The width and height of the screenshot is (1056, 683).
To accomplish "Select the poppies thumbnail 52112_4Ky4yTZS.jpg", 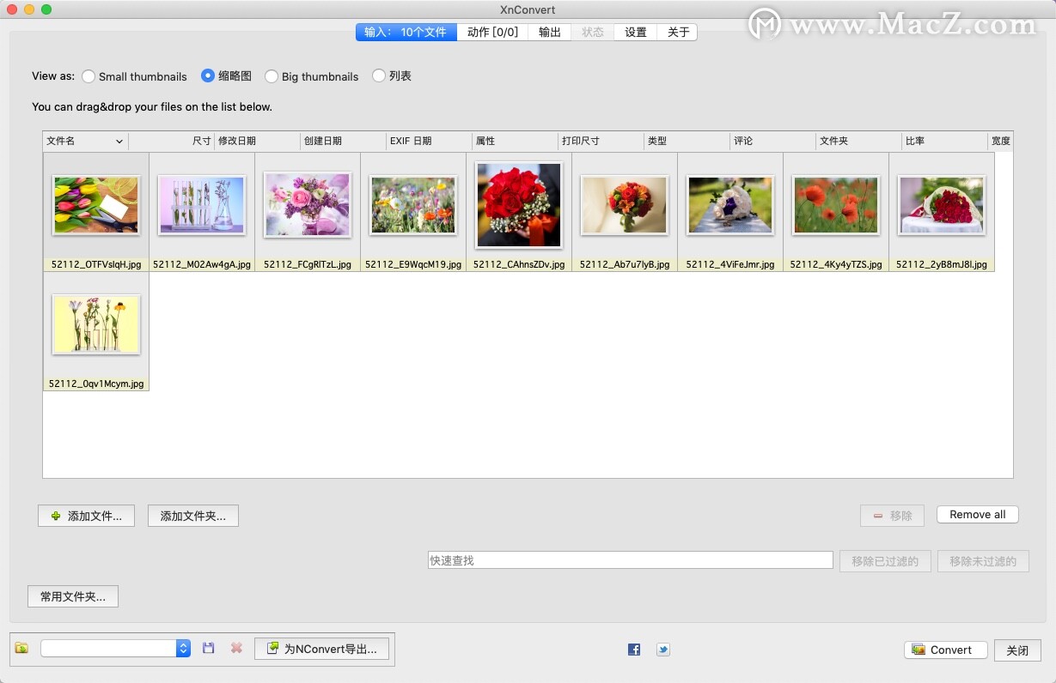I will (836, 205).
